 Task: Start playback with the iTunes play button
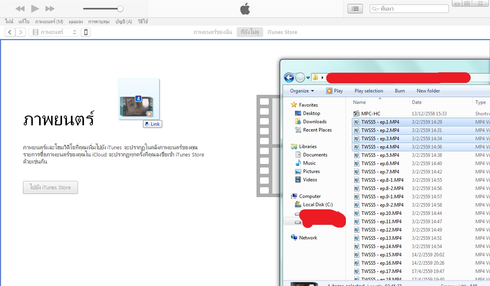click(35, 9)
